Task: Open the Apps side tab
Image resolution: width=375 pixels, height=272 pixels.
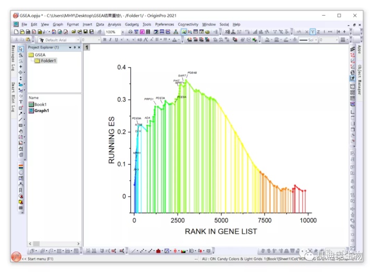Action: click(x=359, y=49)
